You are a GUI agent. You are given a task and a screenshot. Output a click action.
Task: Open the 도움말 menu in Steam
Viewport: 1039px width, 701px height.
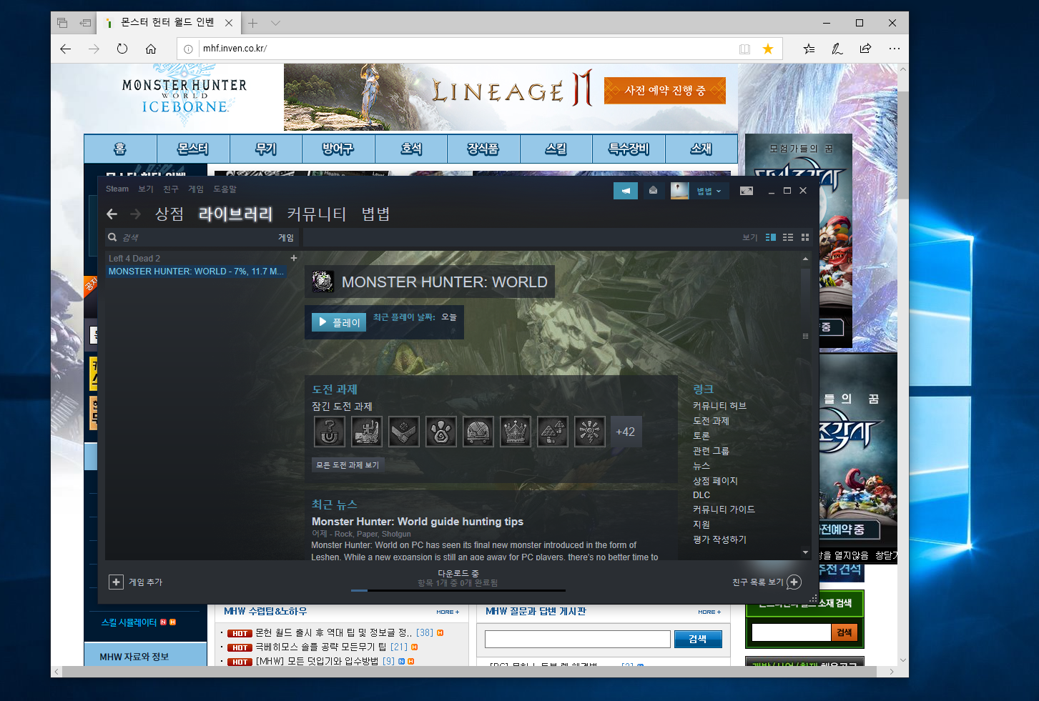225,189
